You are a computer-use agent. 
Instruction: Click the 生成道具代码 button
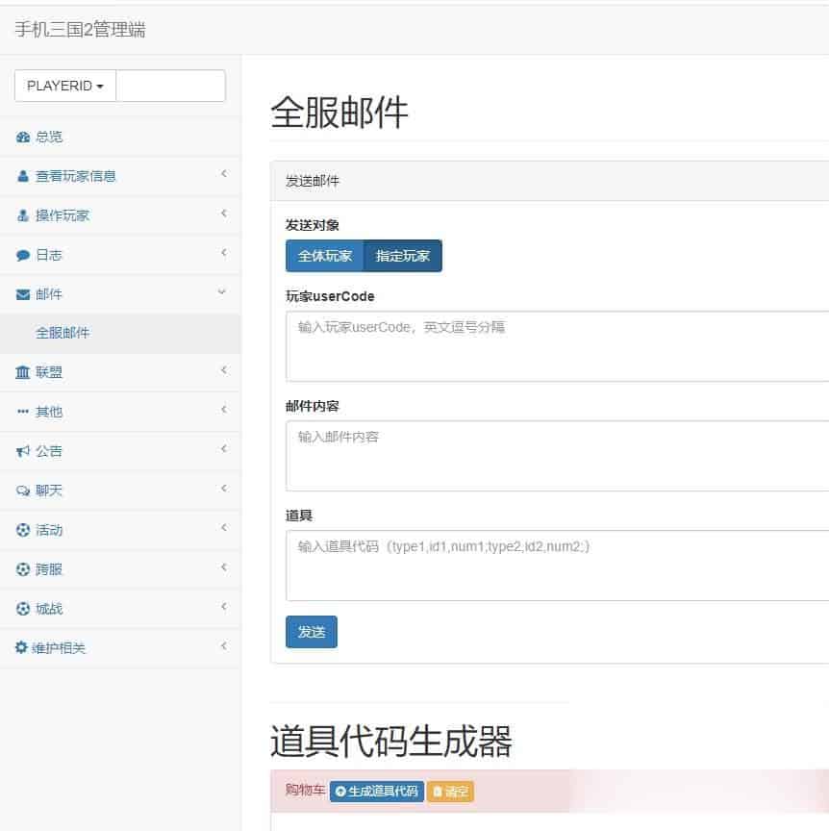377,792
